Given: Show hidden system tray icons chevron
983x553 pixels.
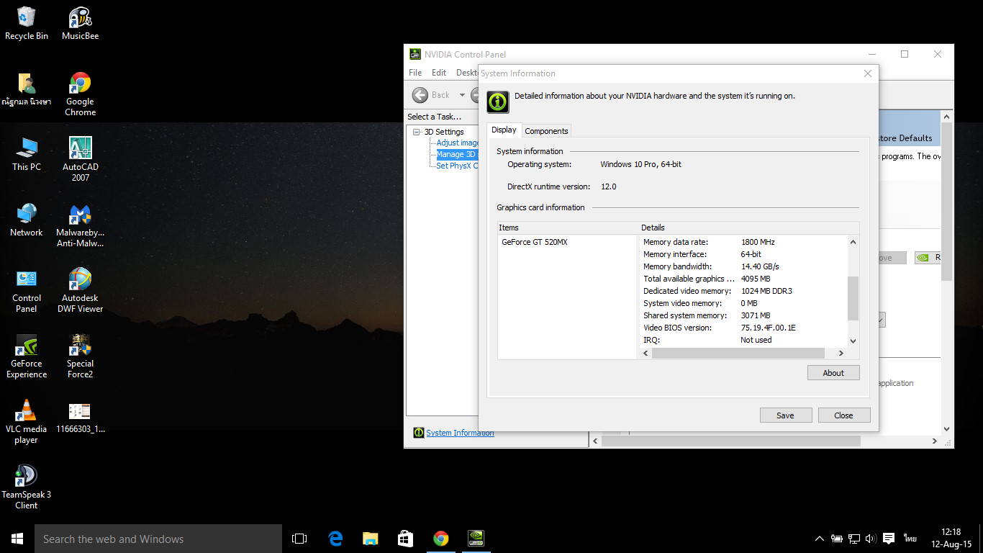Looking at the screenshot, I should (819, 539).
